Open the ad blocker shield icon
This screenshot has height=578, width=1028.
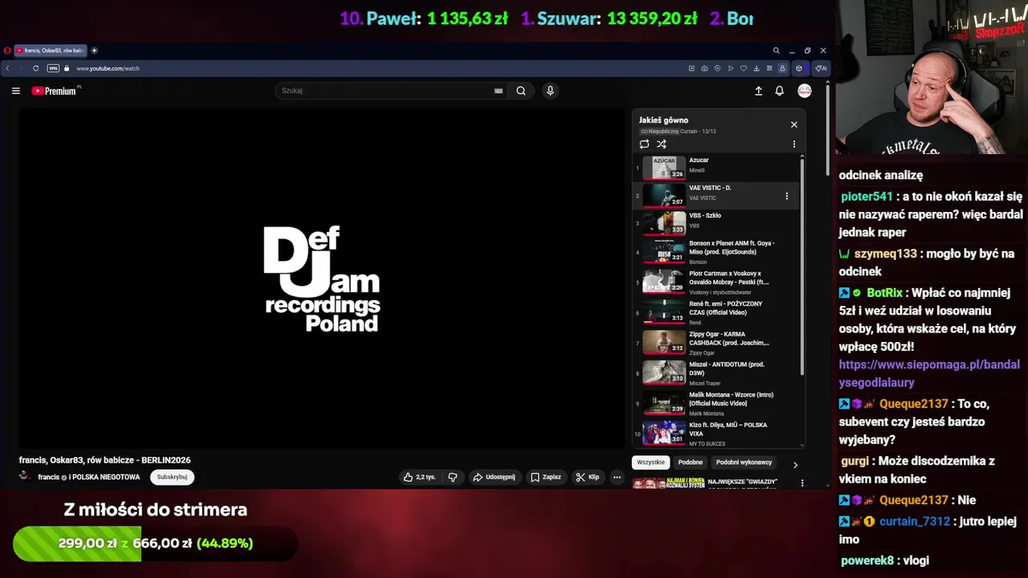(x=717, y=68)
